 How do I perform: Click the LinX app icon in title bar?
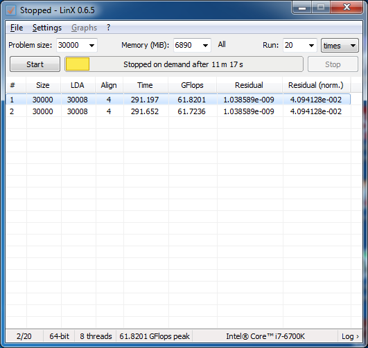pos(11,10)
